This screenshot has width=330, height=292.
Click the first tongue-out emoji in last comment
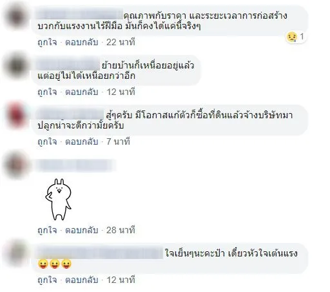tap(43, 264)
